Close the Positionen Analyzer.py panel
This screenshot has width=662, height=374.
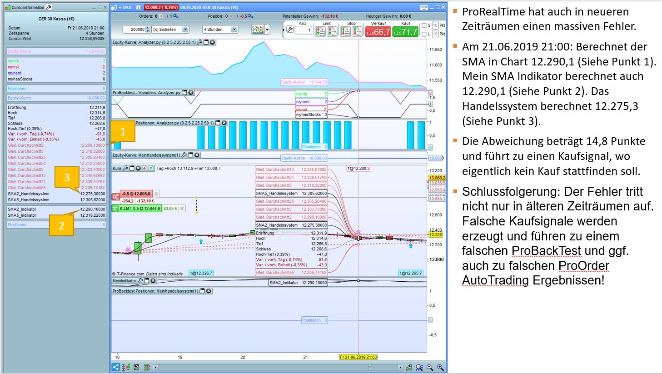coord(224,123)
